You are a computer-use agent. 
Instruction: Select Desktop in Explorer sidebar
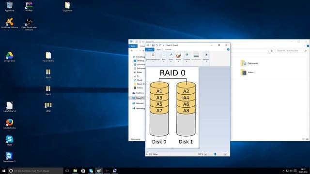coord(139,60)
